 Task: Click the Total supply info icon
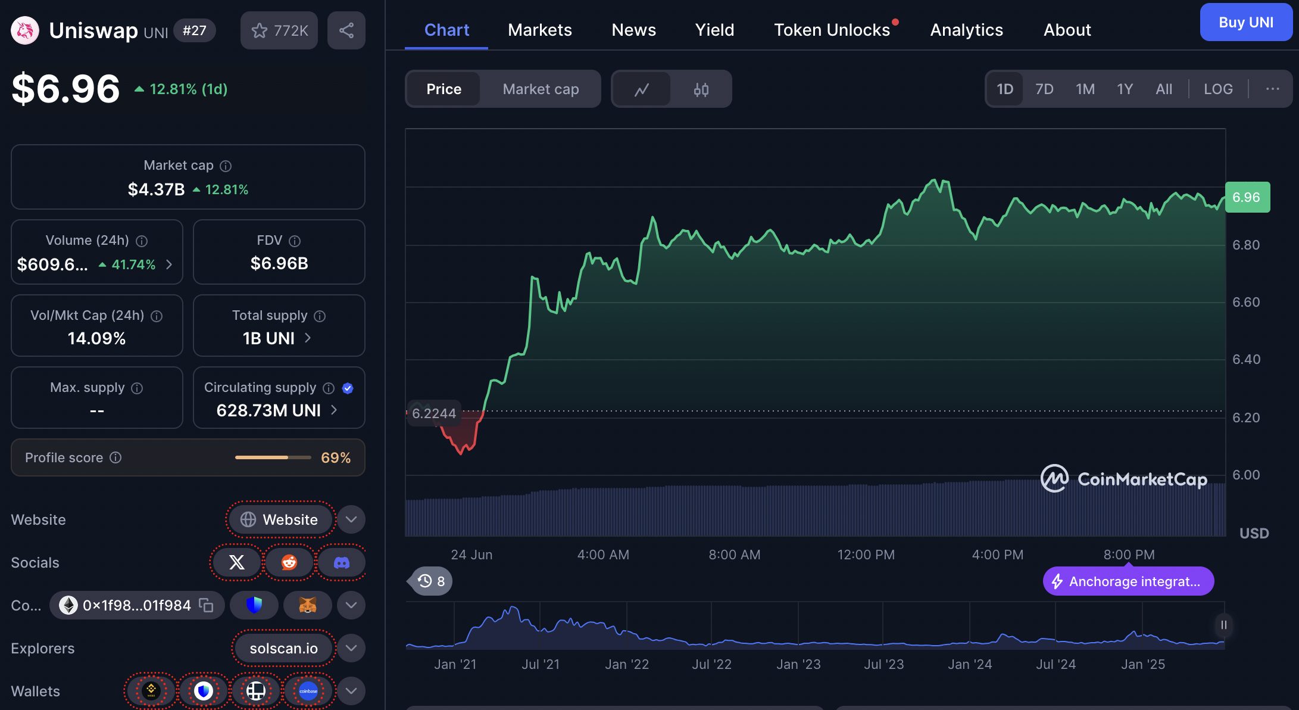320,316
